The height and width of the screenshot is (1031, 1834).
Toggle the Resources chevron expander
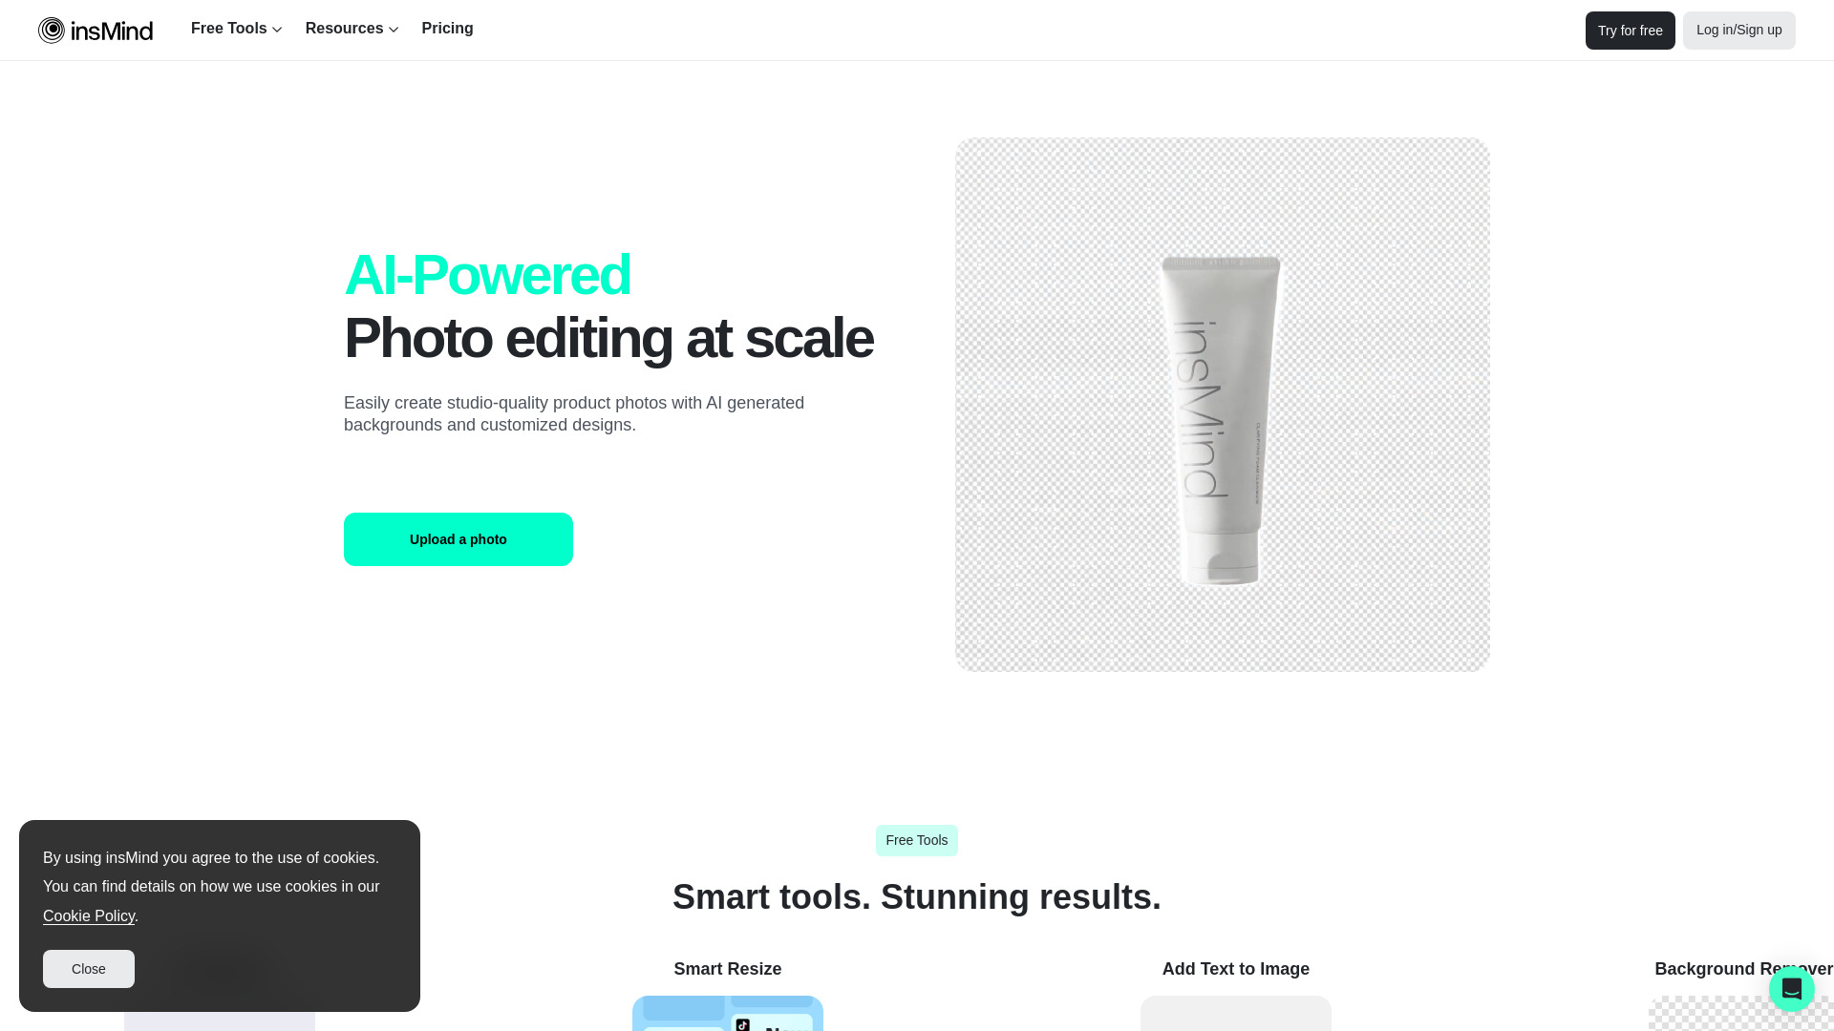[x=395, y=29]
